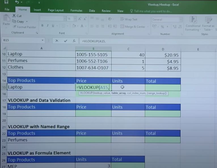The image size is (217, 168).
Task: Click the Save icon in quick access toolbar
Action: click(6, 2)
